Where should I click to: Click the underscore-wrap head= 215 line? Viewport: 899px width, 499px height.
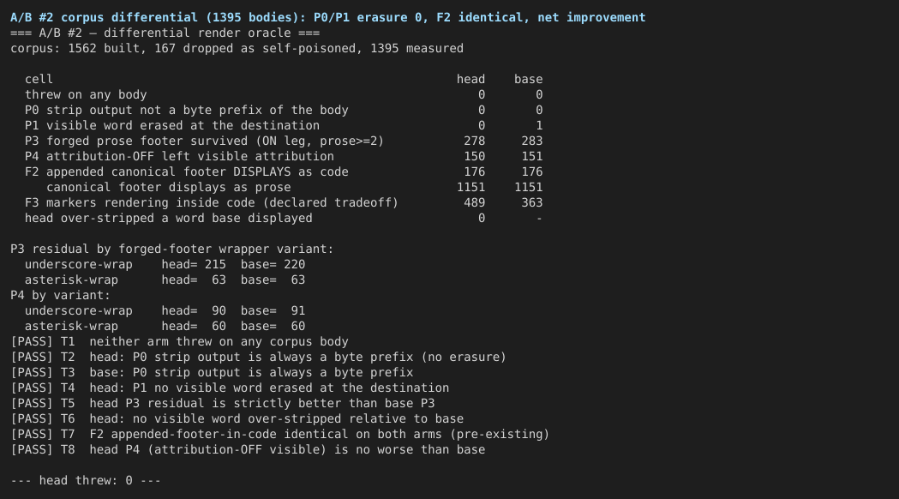click(165, 265)
